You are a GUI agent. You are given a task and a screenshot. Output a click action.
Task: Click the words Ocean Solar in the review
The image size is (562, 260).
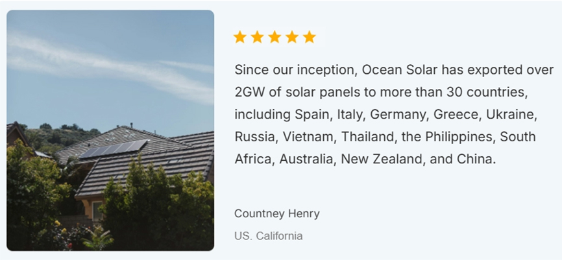pyautogui.click(x=398, y=69)
